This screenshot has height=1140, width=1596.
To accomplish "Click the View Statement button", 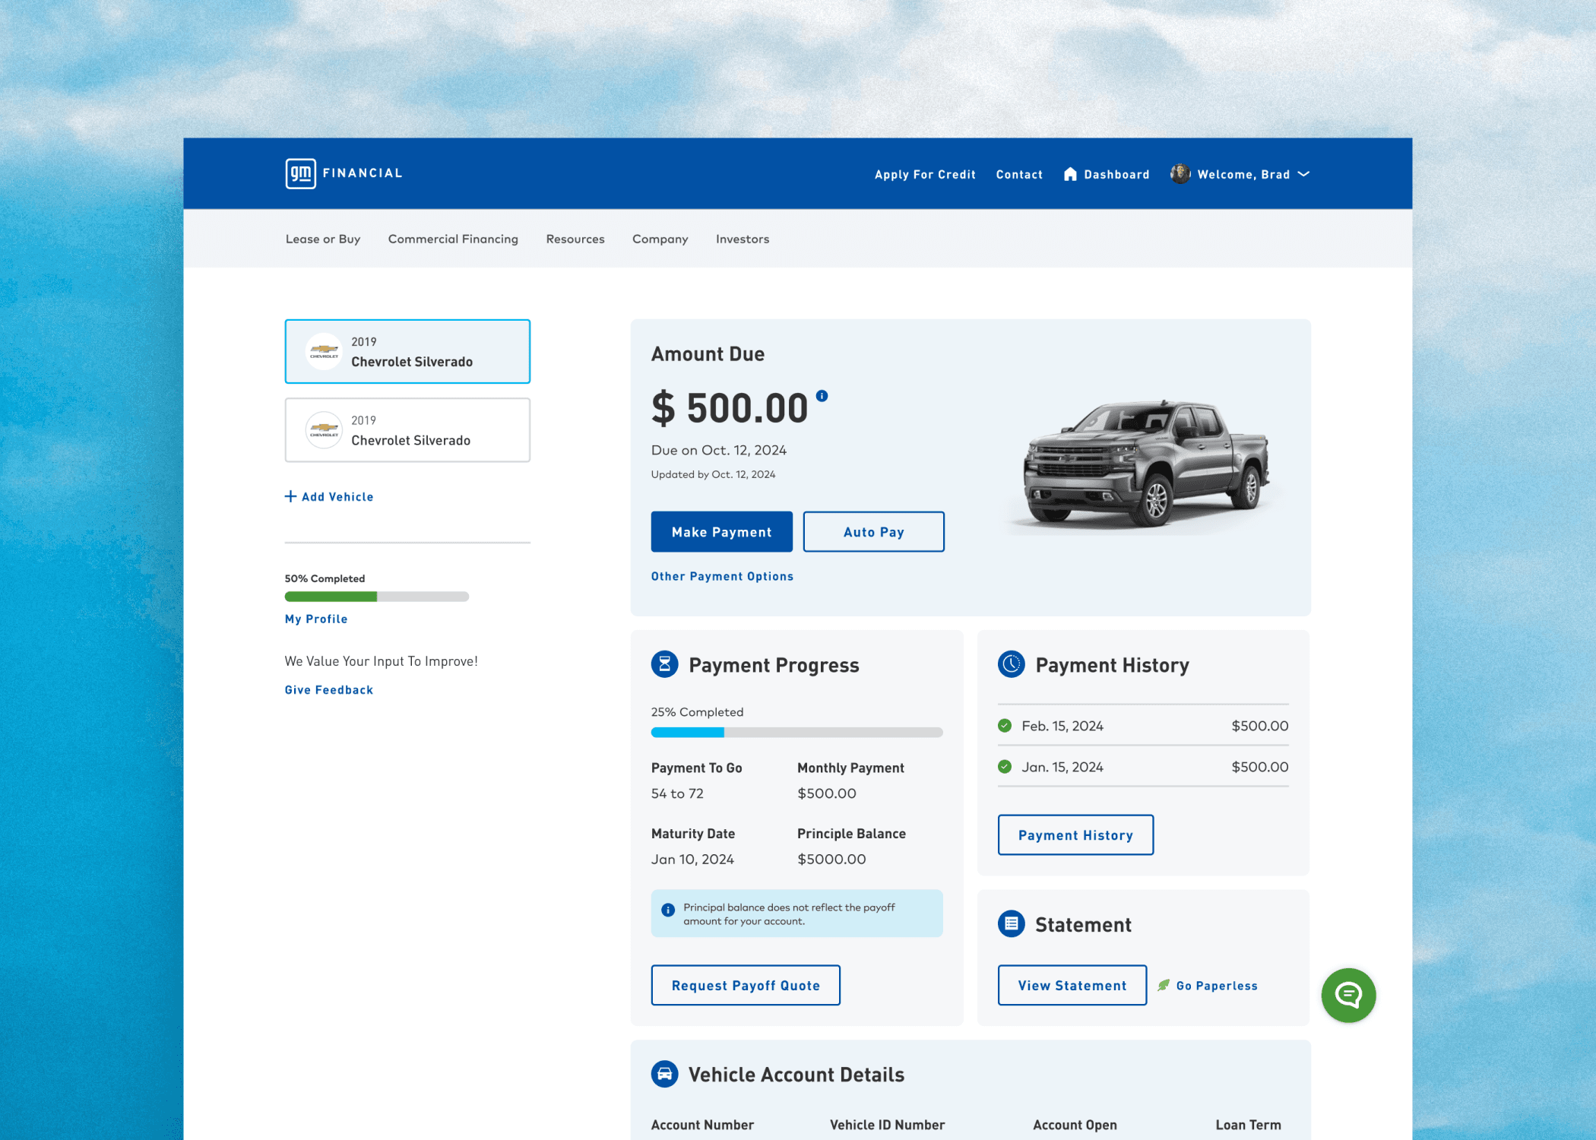I will (1072, 985).
